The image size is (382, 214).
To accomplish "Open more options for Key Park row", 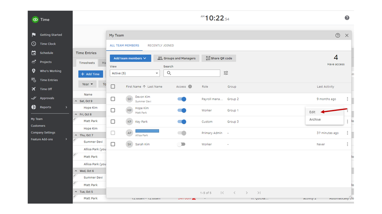I will (348, 121).
